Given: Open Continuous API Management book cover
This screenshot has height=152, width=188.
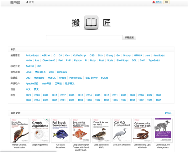Looking at the screenshot, I should pos(162,130).
